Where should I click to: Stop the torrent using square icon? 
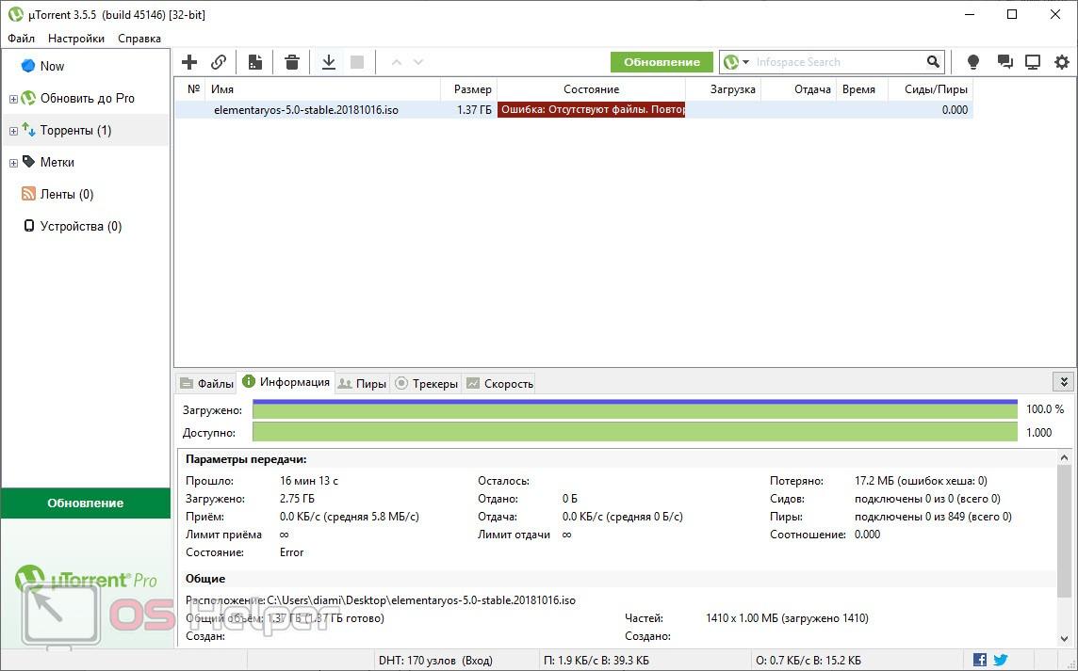[x=357, y=62]
